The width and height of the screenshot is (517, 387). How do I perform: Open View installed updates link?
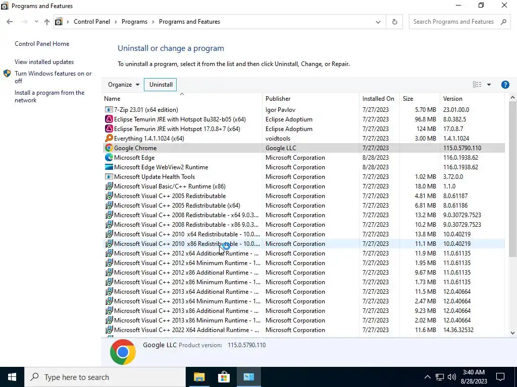click(44, 62)
